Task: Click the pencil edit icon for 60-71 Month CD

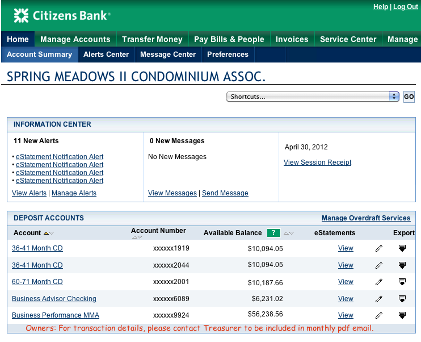Action: click(x=379, y=282)
